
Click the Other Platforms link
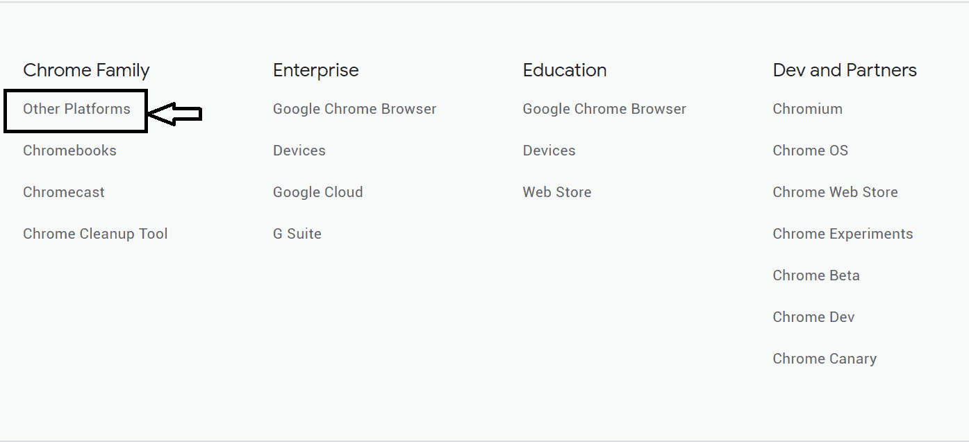76,109
